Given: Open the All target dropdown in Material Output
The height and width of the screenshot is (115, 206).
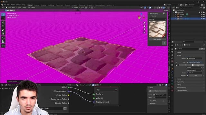Looking at the screenshot, I should (x=107, y=90).
